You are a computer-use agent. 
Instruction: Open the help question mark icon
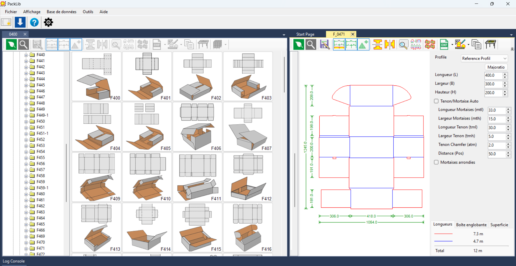[34, 22]
